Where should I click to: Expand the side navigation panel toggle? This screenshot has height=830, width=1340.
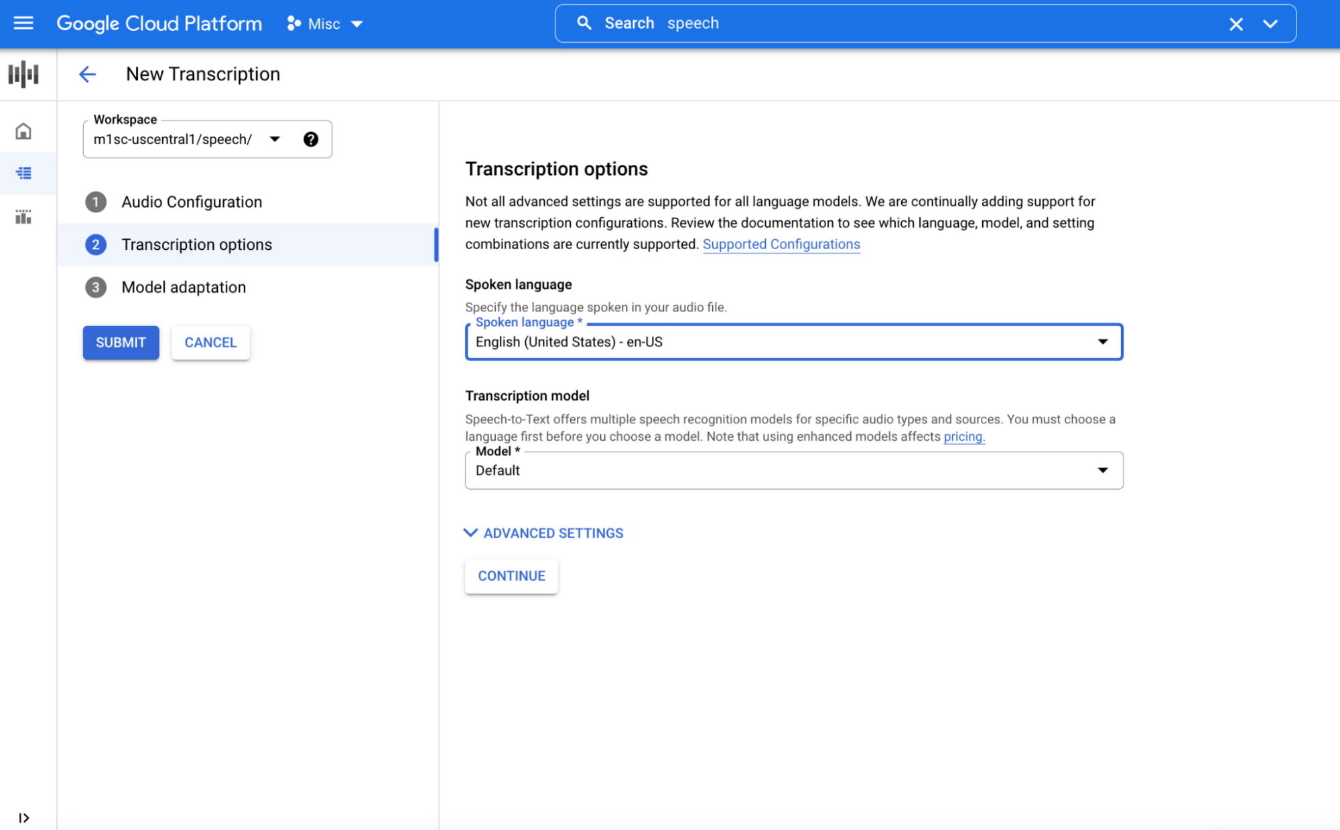coord(23,818)
